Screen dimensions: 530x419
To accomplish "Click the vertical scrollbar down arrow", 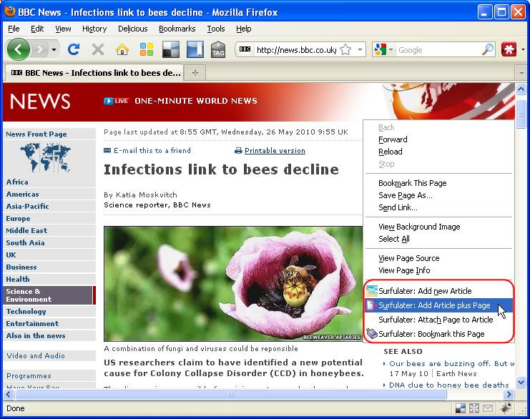I will [521, 382].
